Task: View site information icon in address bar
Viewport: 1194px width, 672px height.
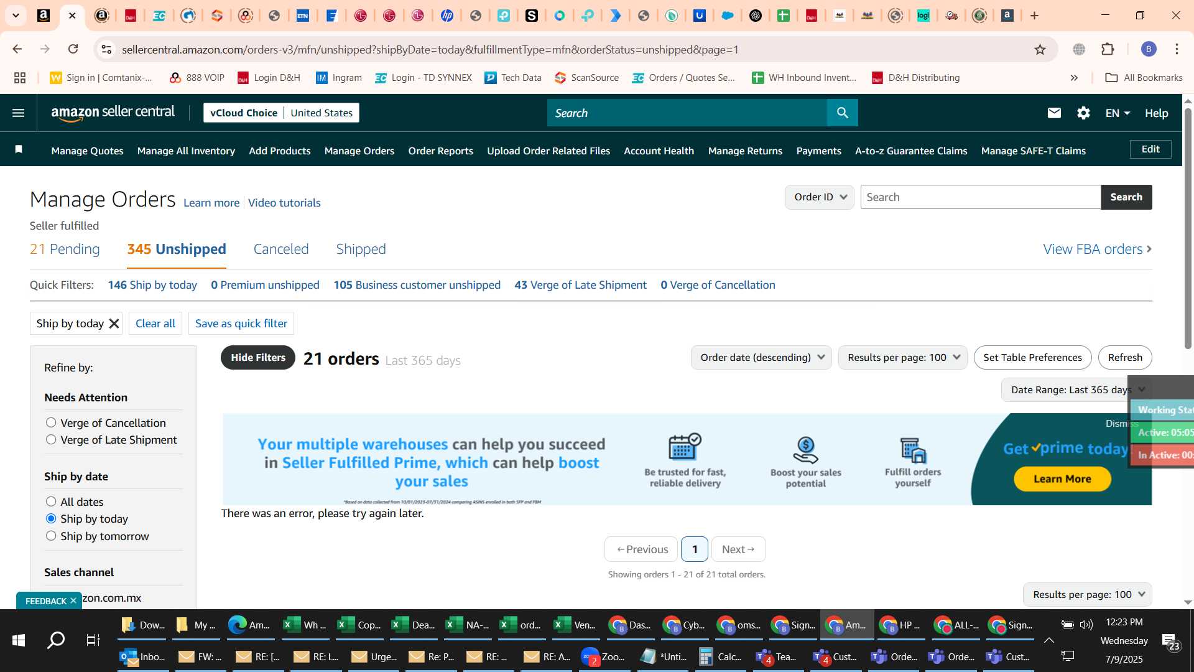Action: 106,49
